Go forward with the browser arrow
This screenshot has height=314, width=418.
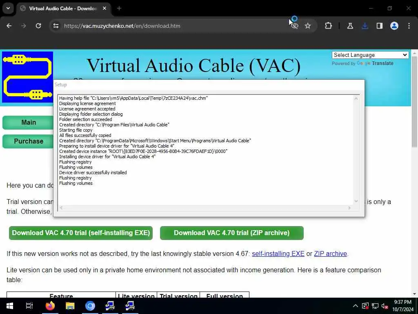click(23, 26)
